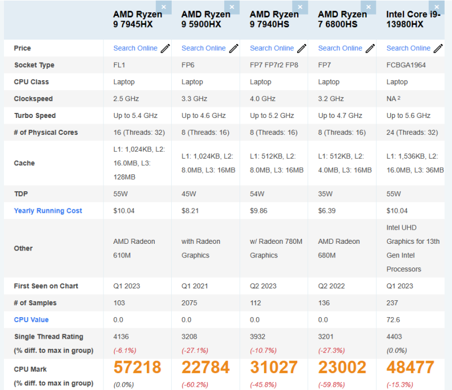
Task: Remove Intel Core i9-13980HX column
Action: 436,7
